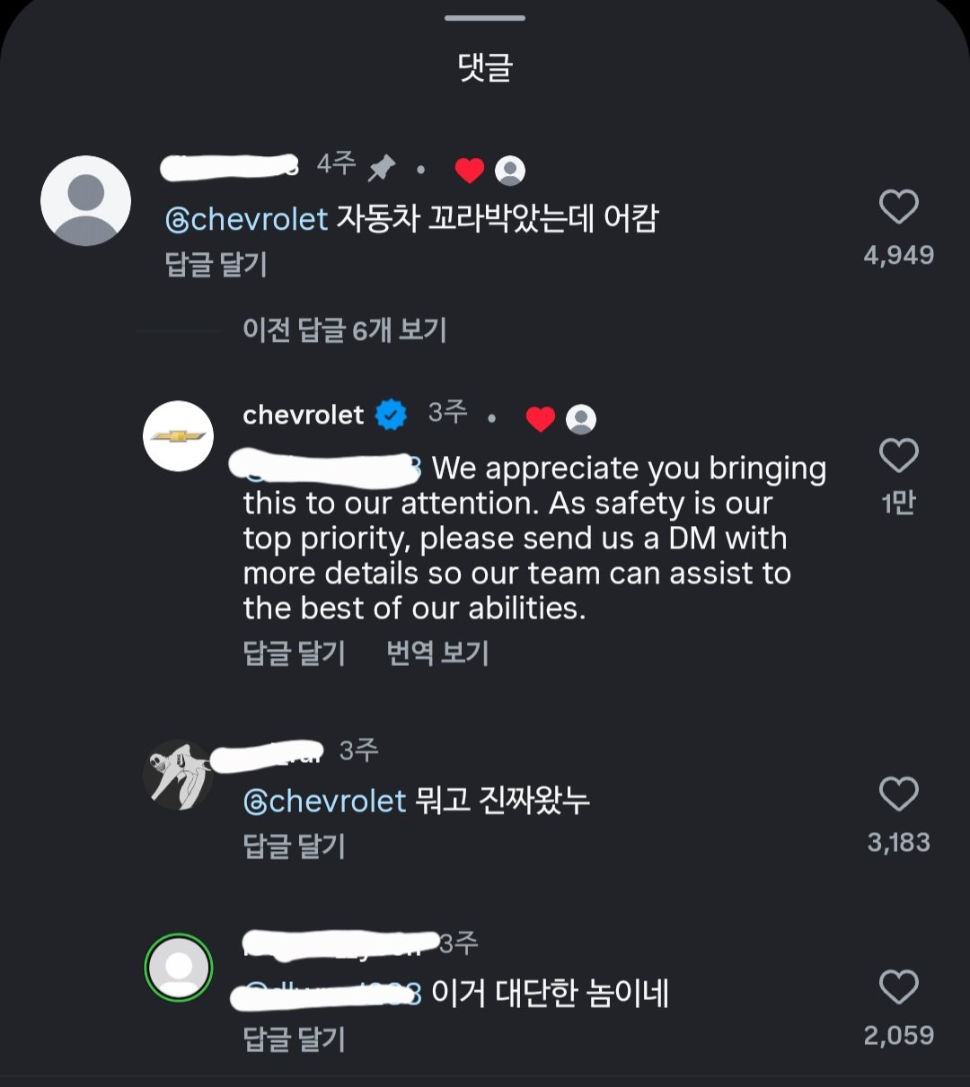Tap '답글 달기' under Chevrolet's reply
Viewport: 970px width, 1087px height.
pyautogui.click(x=294, y=653)
